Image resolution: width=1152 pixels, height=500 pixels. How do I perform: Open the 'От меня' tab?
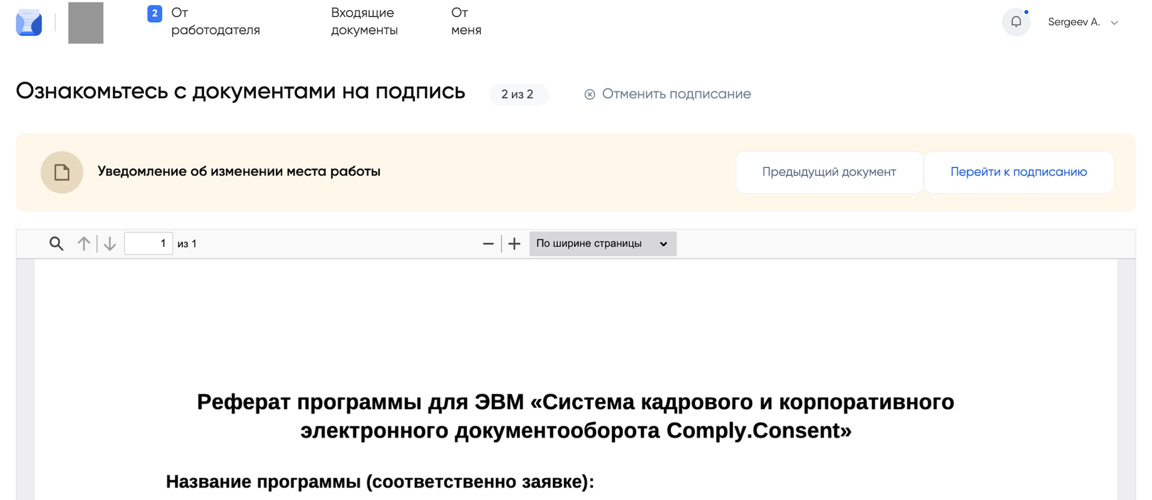(x=466, y=21)
